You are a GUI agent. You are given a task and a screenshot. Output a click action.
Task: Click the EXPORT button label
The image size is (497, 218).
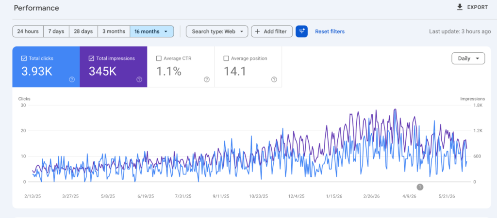(x=478, y=7)
